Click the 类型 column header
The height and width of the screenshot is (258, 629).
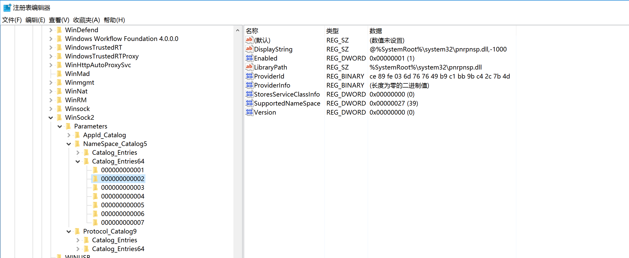(x=332, y=31)
